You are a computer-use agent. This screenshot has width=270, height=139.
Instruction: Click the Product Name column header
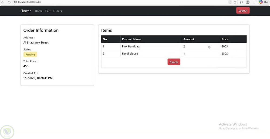[151, 39]
